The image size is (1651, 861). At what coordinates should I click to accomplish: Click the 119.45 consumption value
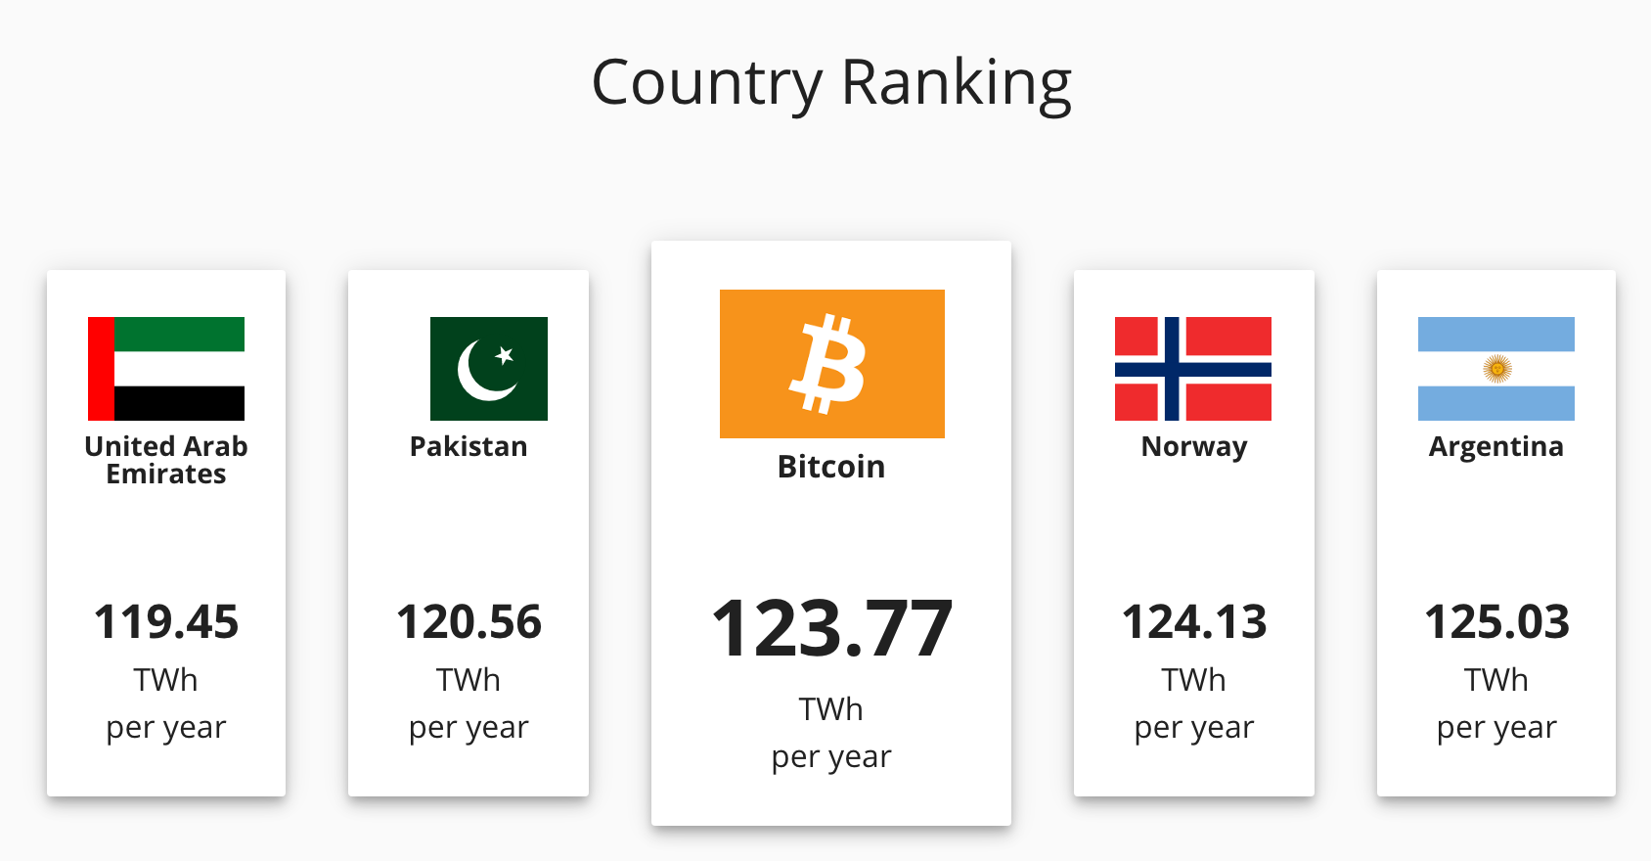[x=166, y=622]
